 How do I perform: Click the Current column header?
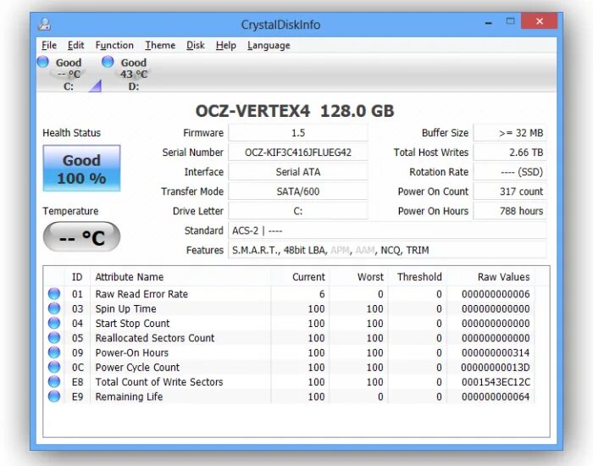click(x=300, y=277)
